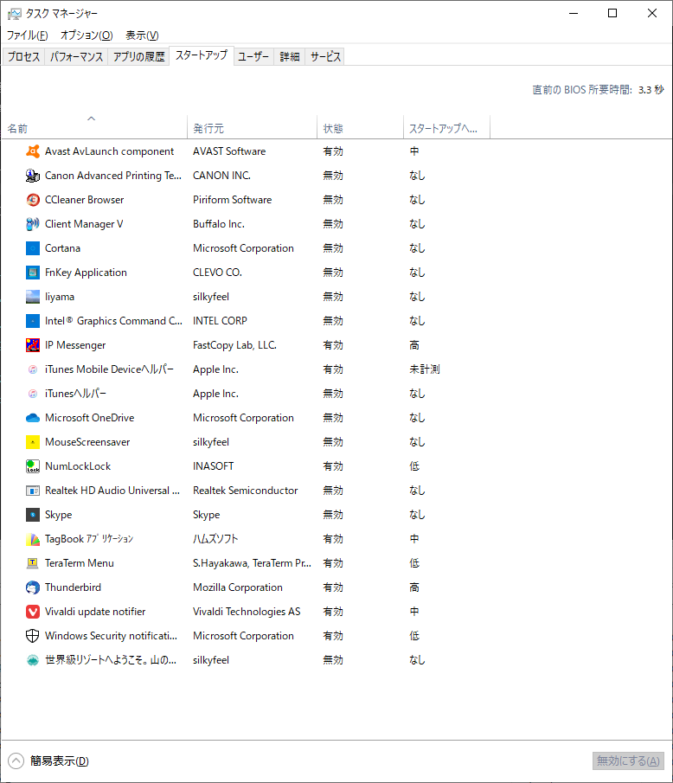
Task: Select the S.Hayakawa, TeraTerm Pr... cell
Action: pyautogui.click(x=252, y=562)
